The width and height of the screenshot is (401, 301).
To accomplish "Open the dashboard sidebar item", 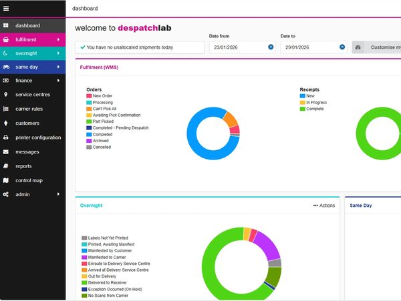I will tap(28, 25).
